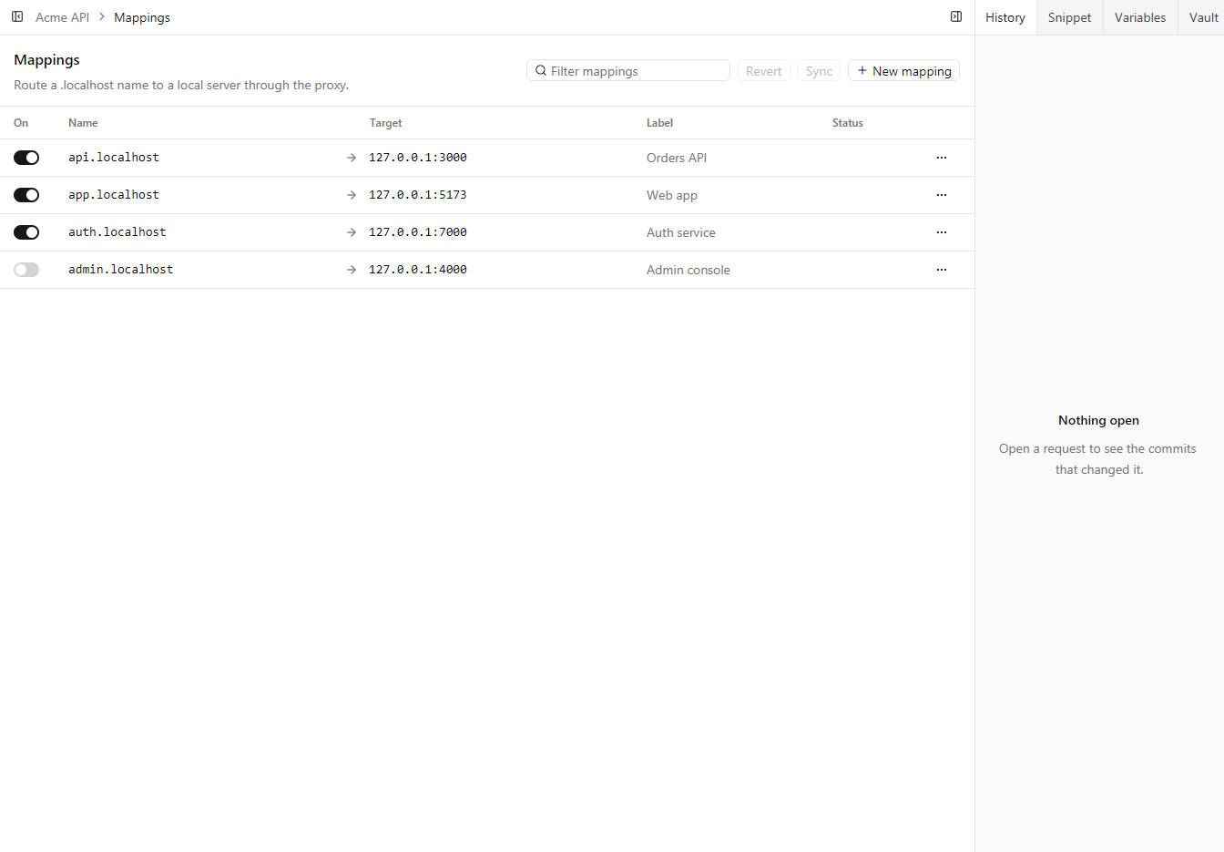Click the Name column header
This screenshot has width=1224, height=852.
tap(83, 123)
